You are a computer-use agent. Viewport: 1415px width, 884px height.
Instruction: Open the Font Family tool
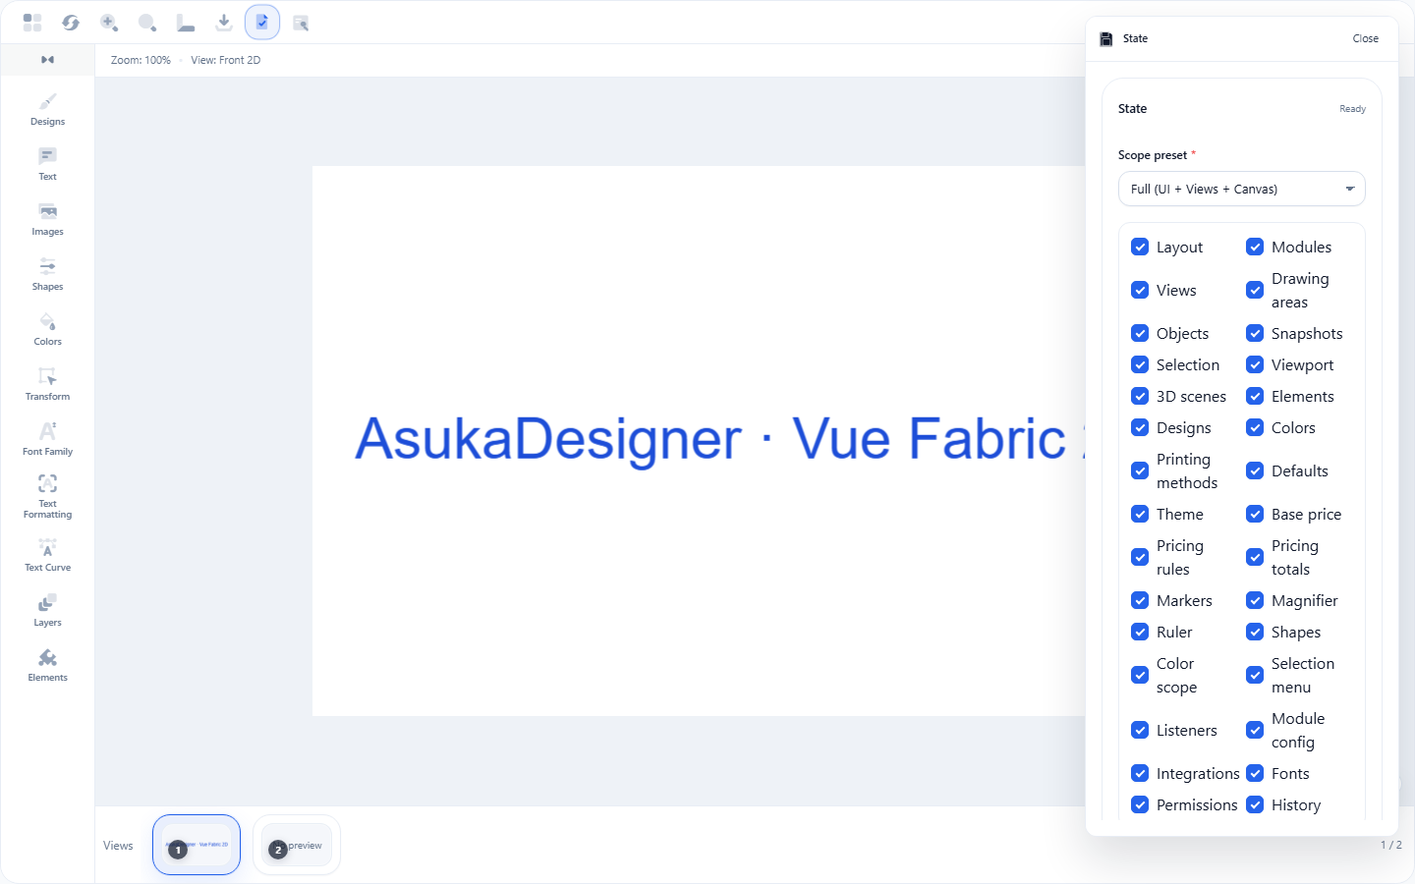pos(47,440)
